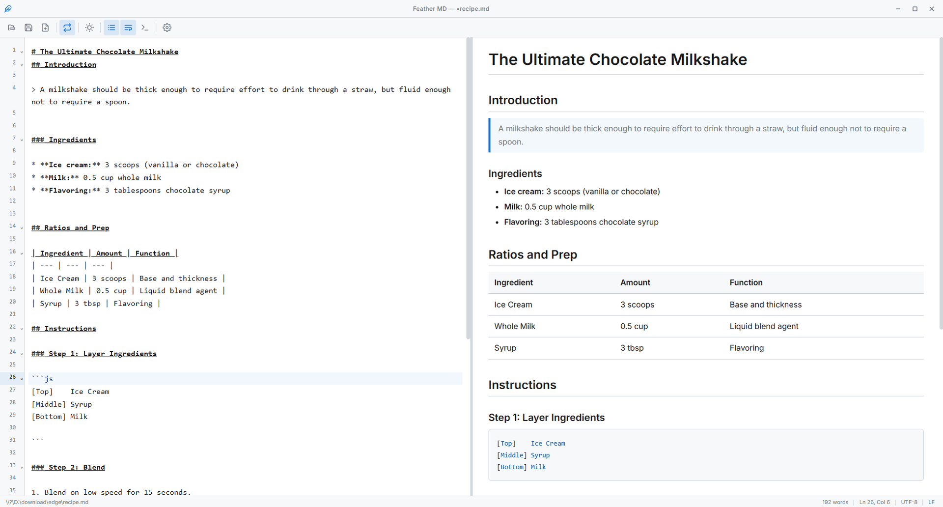
Task: Click the '[Middle] Syrup' line in editor
Action: 61,404
